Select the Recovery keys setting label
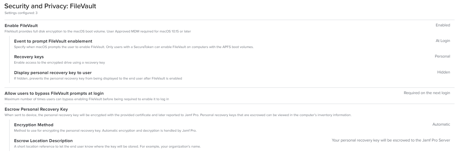 tap(29, 57)
